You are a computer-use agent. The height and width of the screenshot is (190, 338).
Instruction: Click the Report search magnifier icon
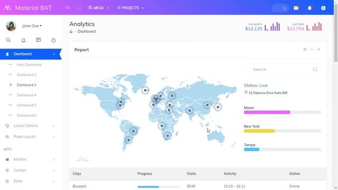[x=315, y=69]
